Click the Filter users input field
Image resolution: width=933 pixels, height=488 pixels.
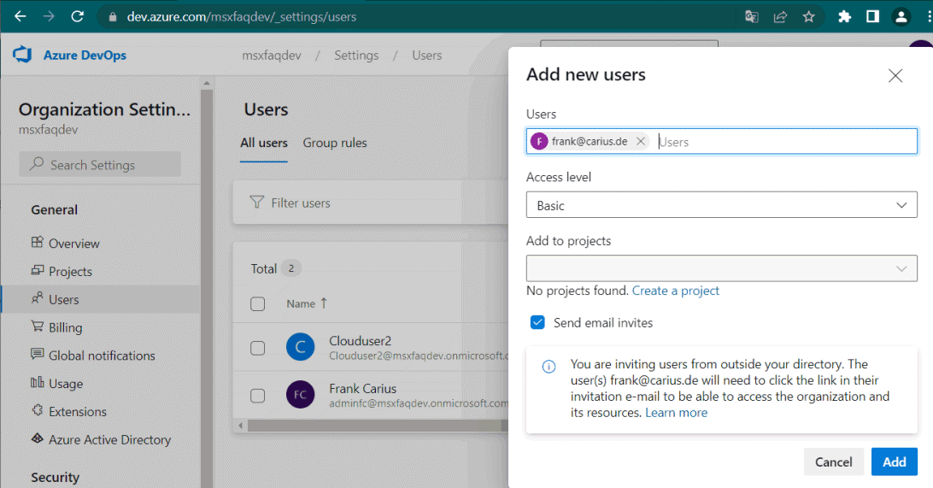[369, 203]
